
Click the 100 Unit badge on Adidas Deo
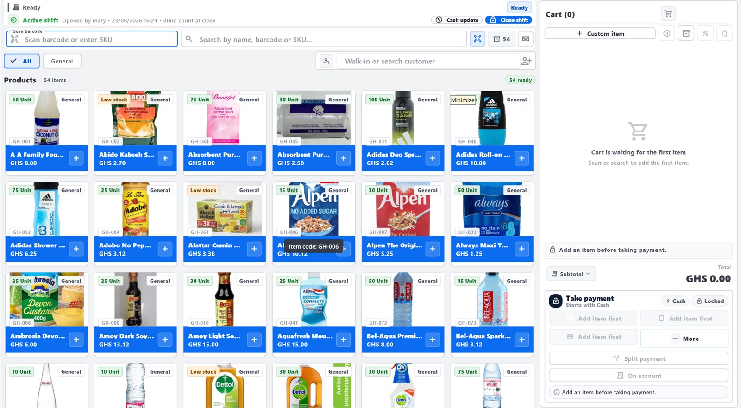[379, 100]
